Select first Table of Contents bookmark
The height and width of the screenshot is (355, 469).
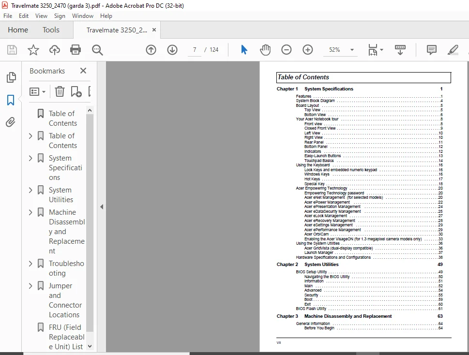pyautogui.click(x=63, y=118)
